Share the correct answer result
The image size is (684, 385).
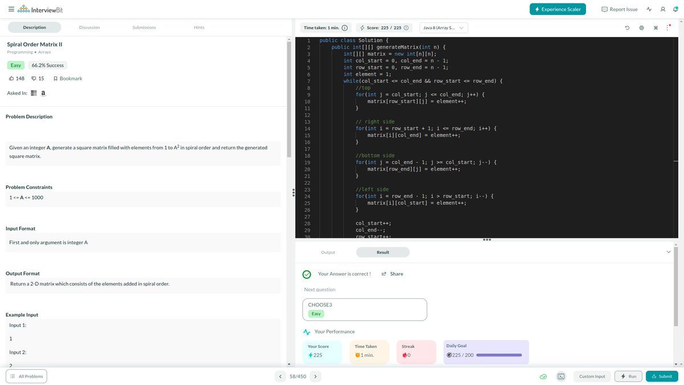click(x=392, y=274)
